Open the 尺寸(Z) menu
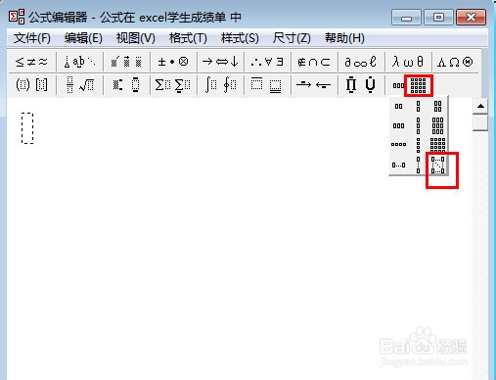Screen dimensions: 496x380 click(x=292, y=38)
